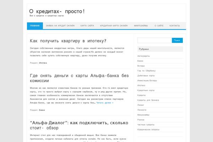Screen dimensions: 213x142
Task: Open the Ипотека section link under first article
Action: [43, 63]
